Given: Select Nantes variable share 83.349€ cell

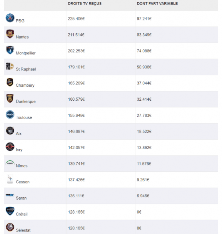Looking at the screenshot, I should click(176, 35).
